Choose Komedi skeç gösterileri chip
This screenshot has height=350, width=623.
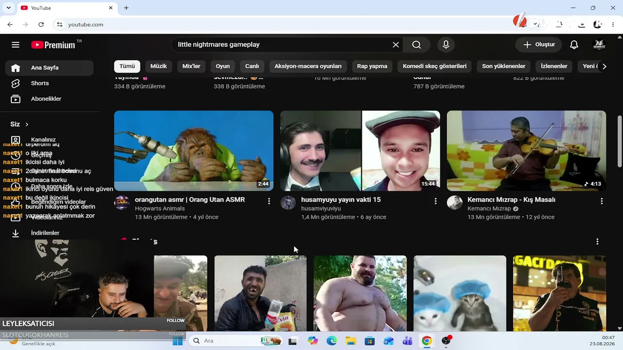click(x=435, y=66)
